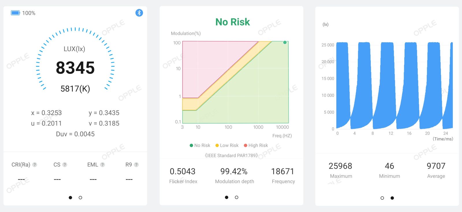The height and width of the screenshot is (212, 462).
Task: Click the battery level indicator icon
Action: coord(15,13)
